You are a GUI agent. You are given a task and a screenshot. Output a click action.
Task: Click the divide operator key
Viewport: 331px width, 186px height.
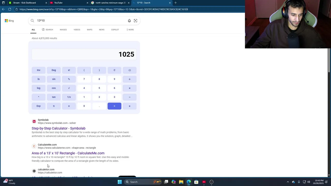[x=130, y=79]
